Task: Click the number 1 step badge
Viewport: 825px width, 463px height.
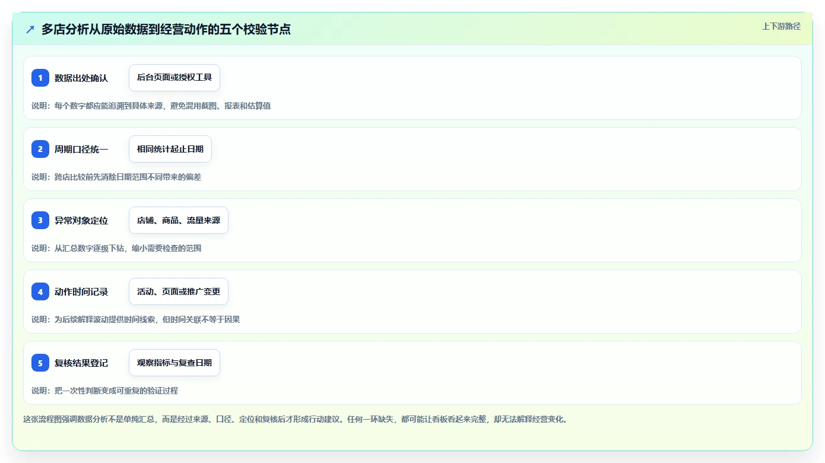Action: coord(40,78)
